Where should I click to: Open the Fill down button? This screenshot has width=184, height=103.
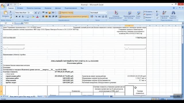pyautogui.click(x=157, y=15)
